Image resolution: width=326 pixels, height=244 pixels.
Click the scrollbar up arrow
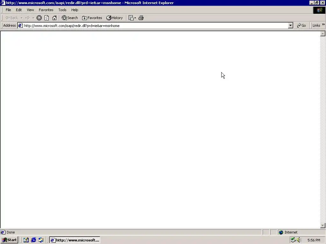click(323, 34)
